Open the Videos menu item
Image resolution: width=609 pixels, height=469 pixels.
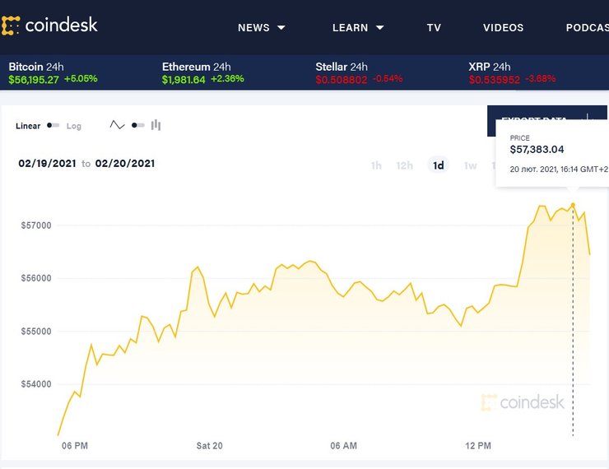pos(503,27)
